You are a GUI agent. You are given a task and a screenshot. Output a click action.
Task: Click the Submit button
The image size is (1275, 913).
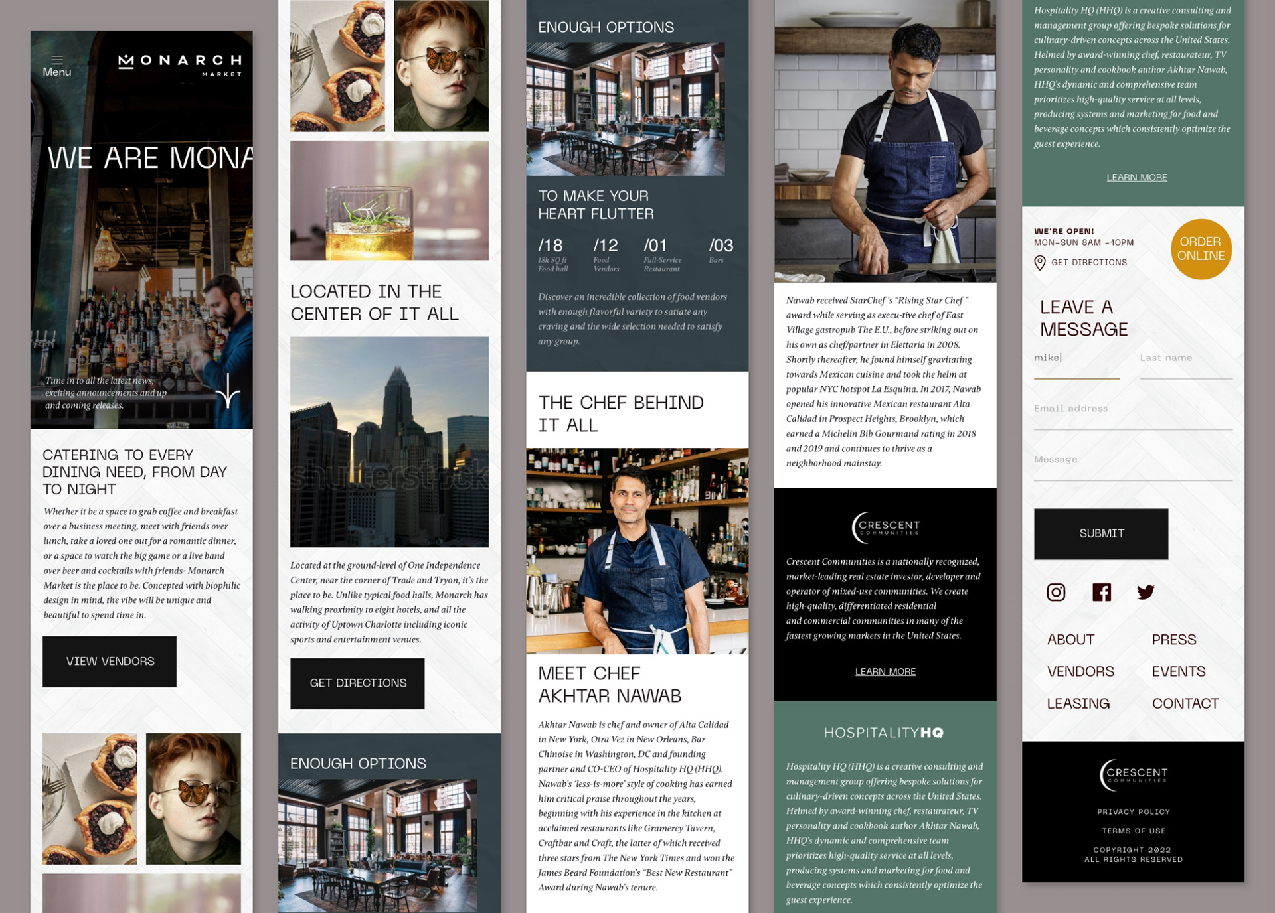(1101, 533)
